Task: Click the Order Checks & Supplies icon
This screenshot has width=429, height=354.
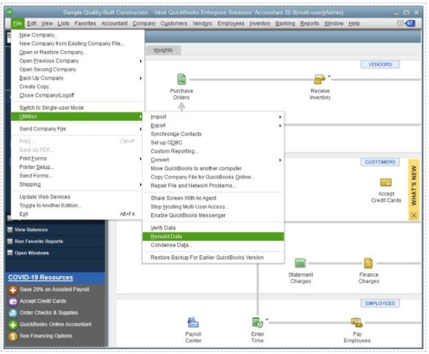Action: click(x=13, y=313)
